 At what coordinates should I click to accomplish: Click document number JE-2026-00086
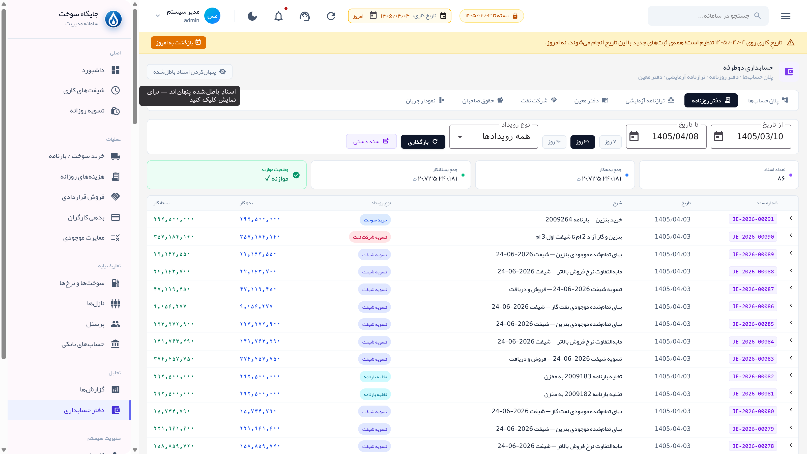point(753,306)
